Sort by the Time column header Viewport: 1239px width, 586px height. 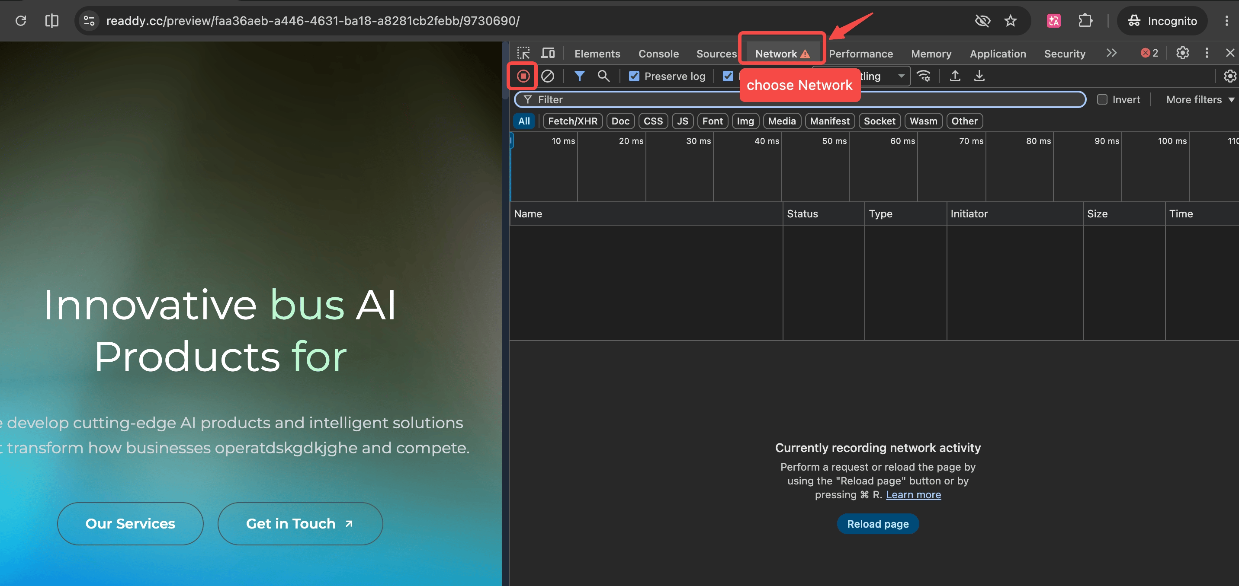click(x=1202, y=214)
